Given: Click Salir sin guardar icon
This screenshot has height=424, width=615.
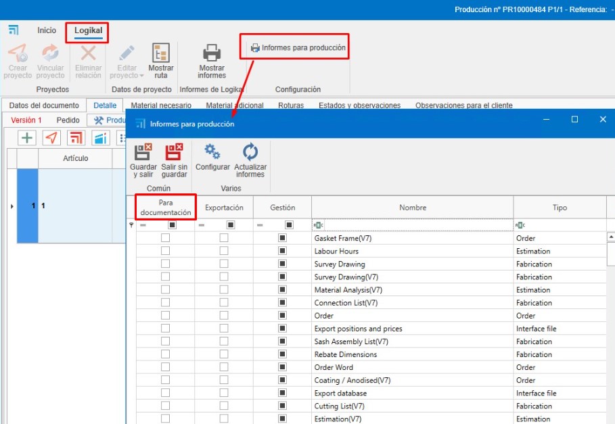Looking at the screenshot, I should (174, 151).
